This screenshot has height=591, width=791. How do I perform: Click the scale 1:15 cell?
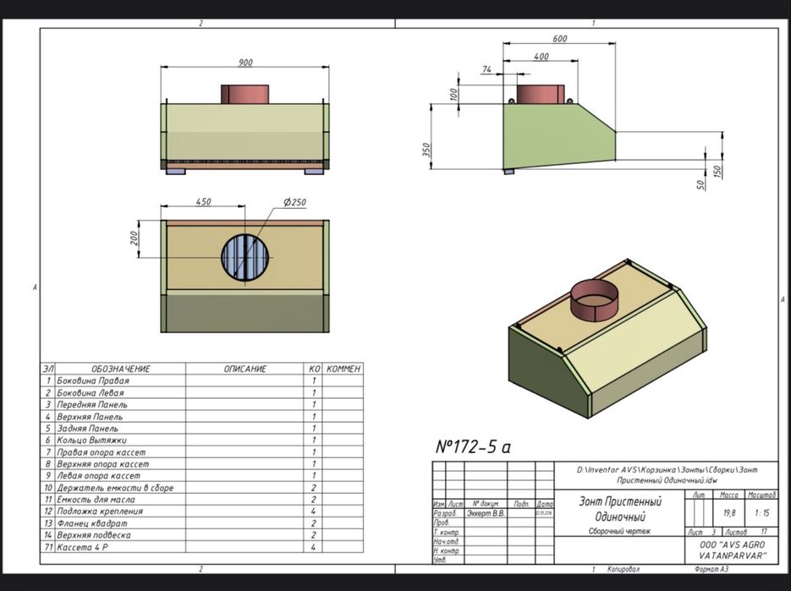point(761,513)
